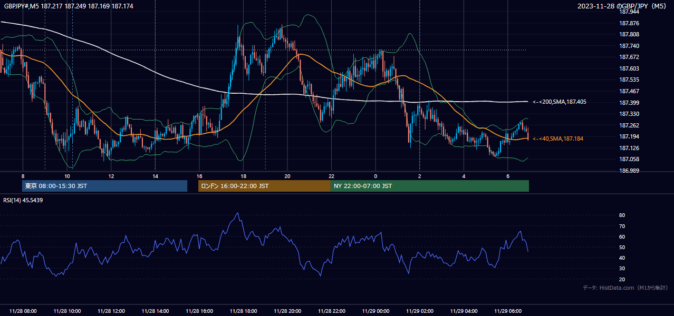Click price axis label 187.194

[x=629, y=136]
